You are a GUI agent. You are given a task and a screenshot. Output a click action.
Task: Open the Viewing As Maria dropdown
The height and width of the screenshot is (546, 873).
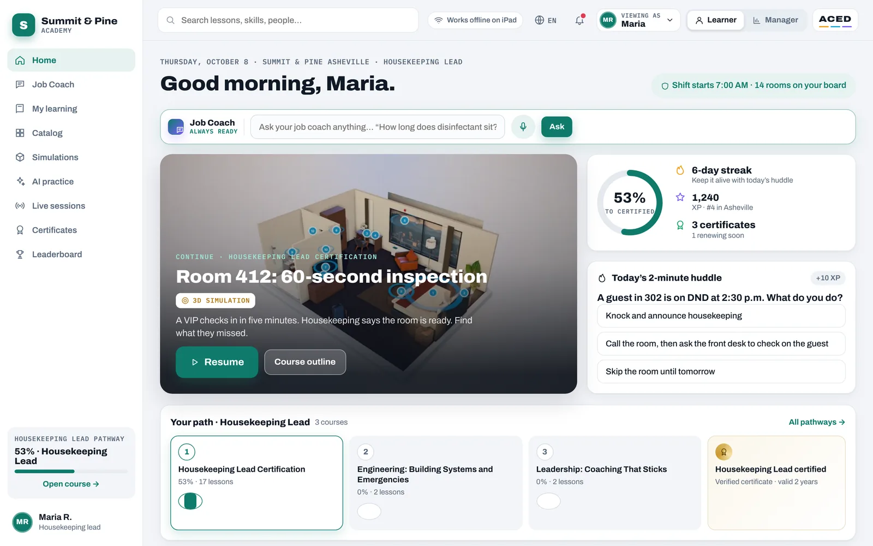coord(638,20)
